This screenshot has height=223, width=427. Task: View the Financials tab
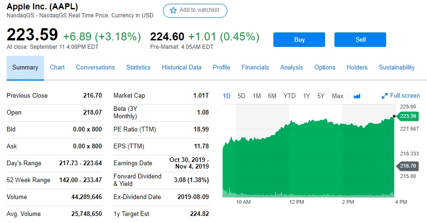(x=255, y=68)
